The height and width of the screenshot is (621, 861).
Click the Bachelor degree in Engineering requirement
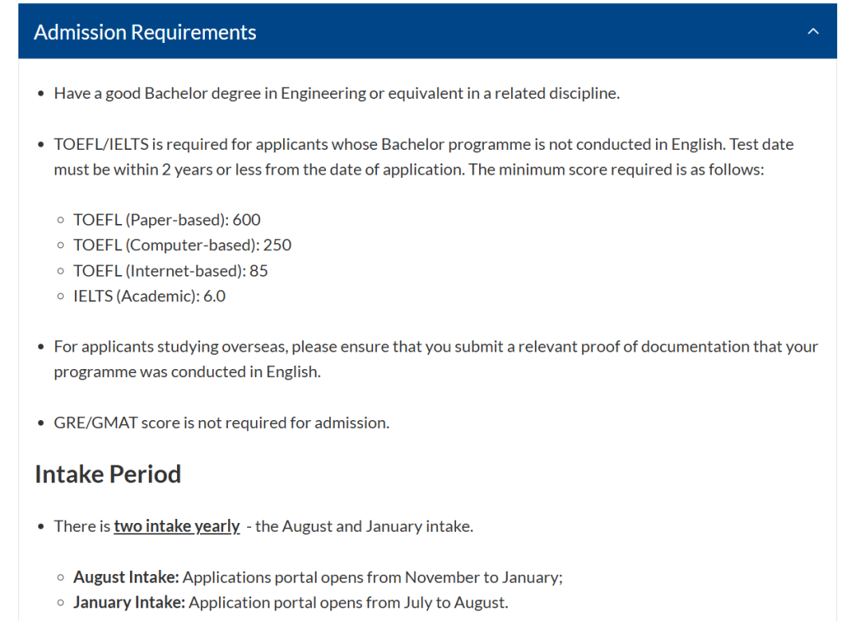click(336, 93)
